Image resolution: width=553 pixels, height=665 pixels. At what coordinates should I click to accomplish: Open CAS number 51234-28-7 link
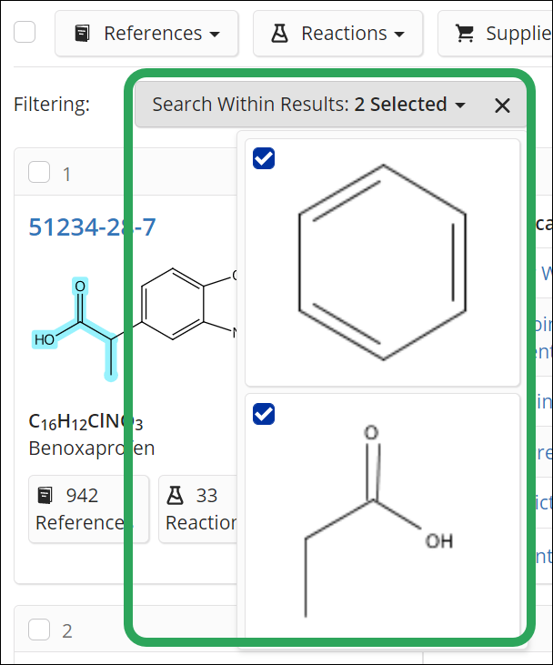coord(92,227)
